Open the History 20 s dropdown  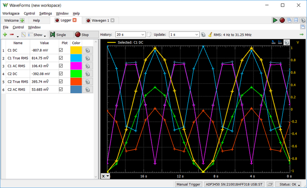(130, 35)
